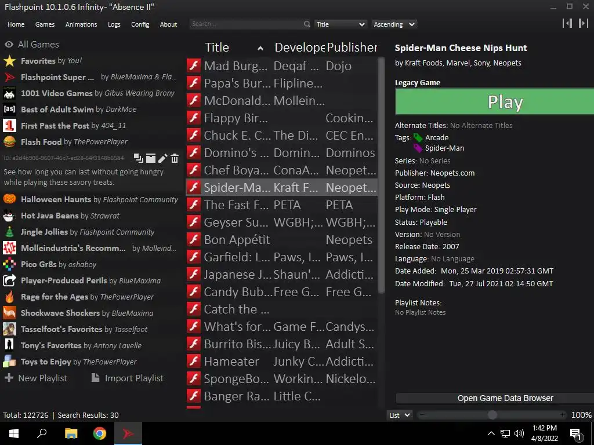Select the Garfield game row
Image resolution: width=594 pixels, height=445 pixels.
coord(282,257)
